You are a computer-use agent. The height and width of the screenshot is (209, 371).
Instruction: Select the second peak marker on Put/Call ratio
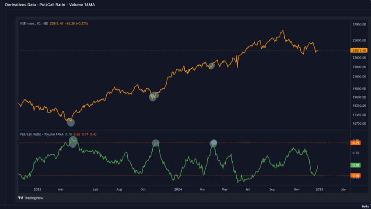pyautogui.click(x=155, y=143)
